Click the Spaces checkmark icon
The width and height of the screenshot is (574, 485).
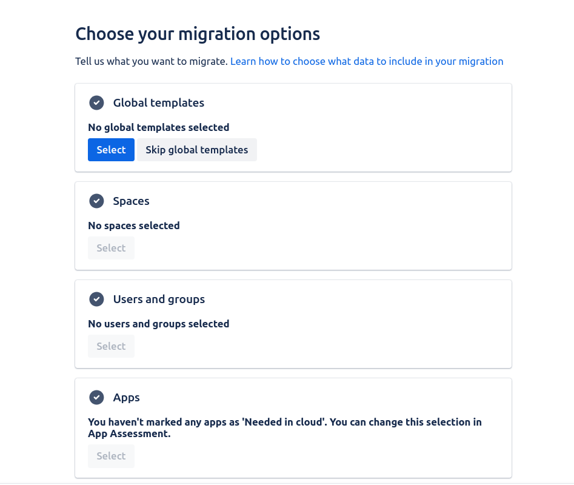point(96,201)
